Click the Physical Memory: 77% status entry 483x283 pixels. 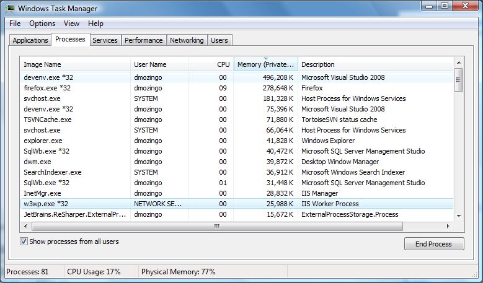178,272
